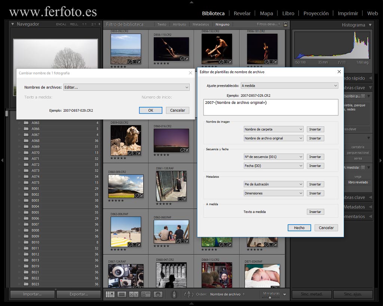Image resolution: width=383 pixels, height=306 pixels.
Task: Open Ajuste preestablecido dropdown
Action: tap(289, 86)
